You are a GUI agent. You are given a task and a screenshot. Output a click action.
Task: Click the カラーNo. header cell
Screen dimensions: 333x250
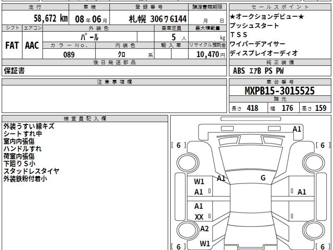(69, 46)
